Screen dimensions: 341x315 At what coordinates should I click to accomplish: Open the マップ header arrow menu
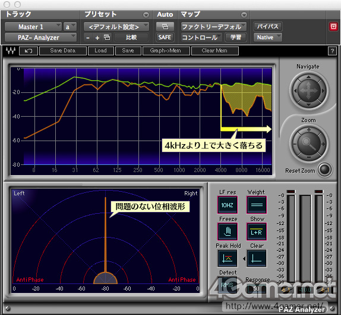point(244,15)
